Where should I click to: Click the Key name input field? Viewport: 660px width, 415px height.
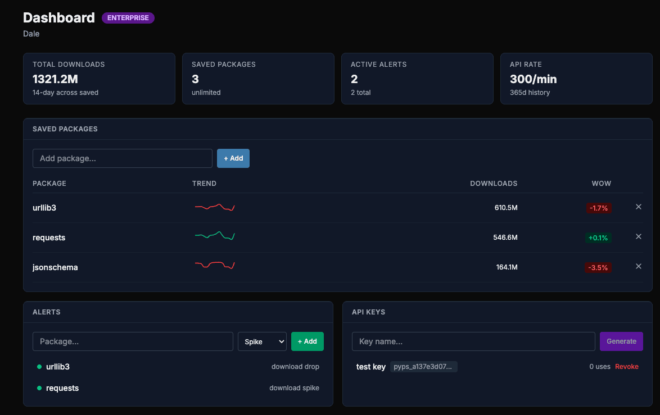[x=473, y=341]
